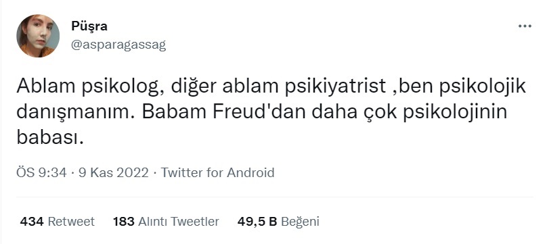The height and width of the screenshot is (244, 547).
Task: Click the word psikolojinin in the tweet
Action: [x=455, y=113]
